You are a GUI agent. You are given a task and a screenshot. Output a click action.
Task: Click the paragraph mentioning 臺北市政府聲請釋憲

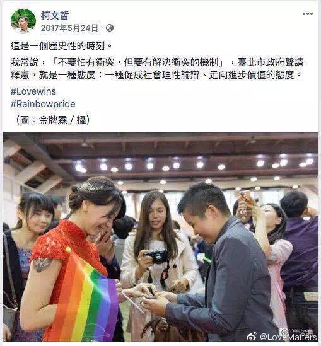click(x=157, y=69)
